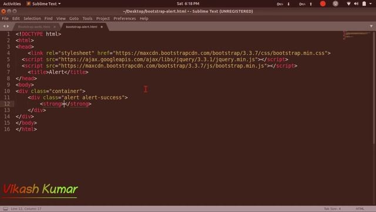This screenshot has height=212, width=376.
Task: Click the closing strong tag
Action: coord(78,104)
